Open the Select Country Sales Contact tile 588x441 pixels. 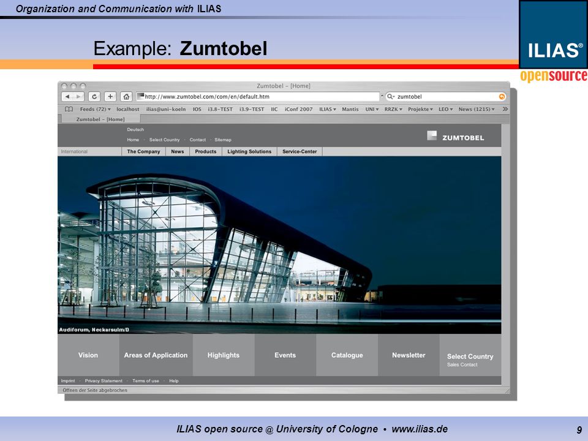[470, 355]
